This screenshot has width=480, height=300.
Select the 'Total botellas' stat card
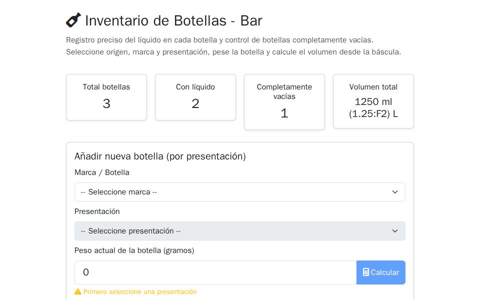click(106, 97)
